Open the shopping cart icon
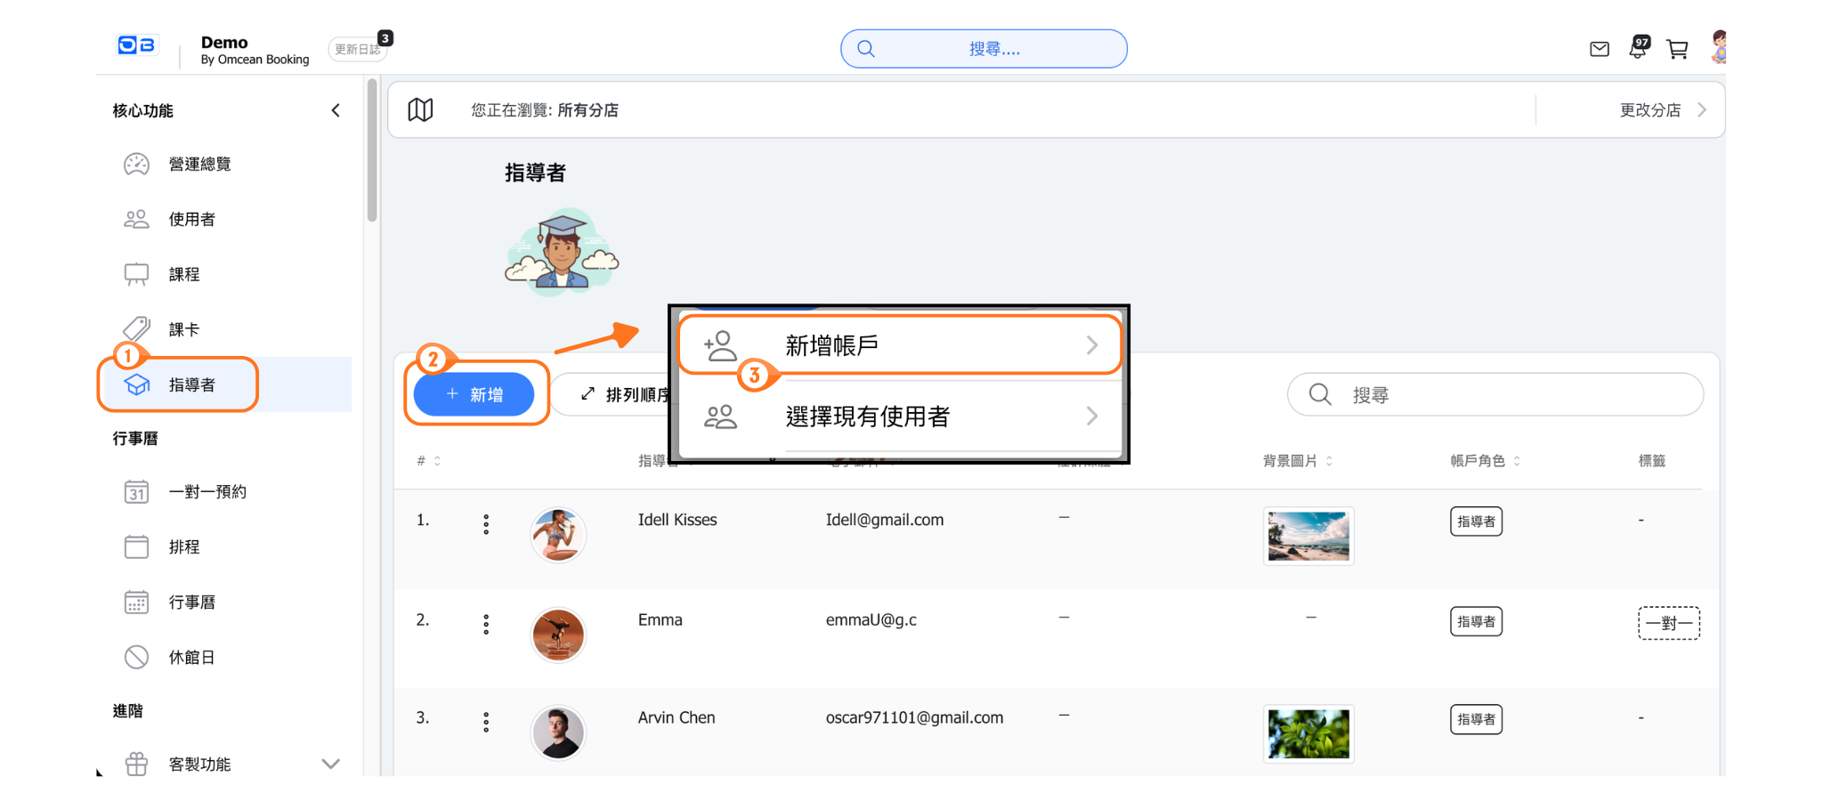 [1677, 49]
